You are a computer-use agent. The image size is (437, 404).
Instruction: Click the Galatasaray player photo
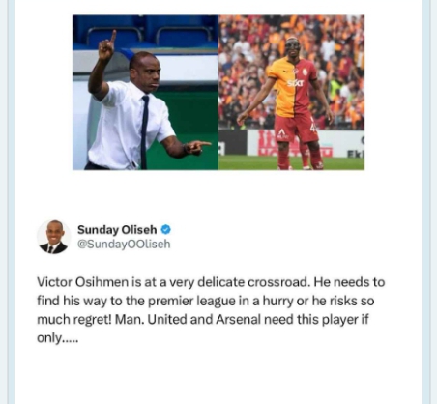[292, 93]
